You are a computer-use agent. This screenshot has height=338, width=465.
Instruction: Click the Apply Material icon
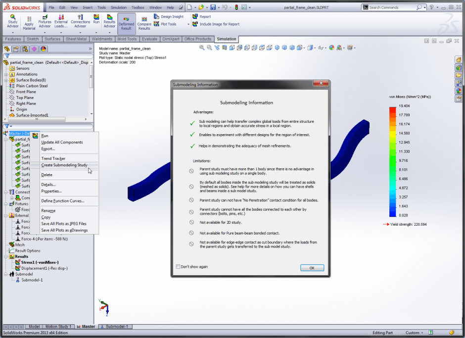coord(29,23)
